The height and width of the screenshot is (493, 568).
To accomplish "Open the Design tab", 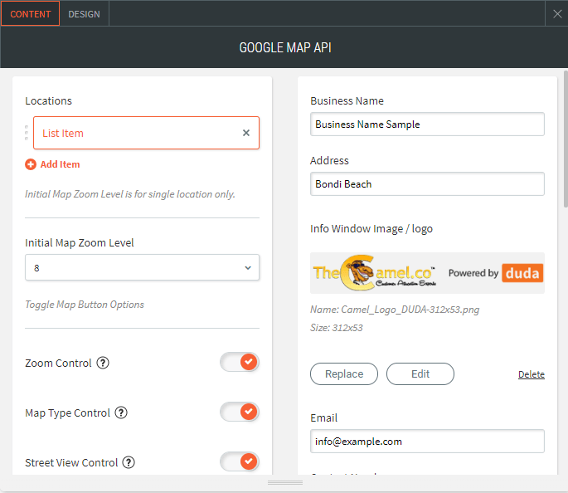I will tap(84, 14).
